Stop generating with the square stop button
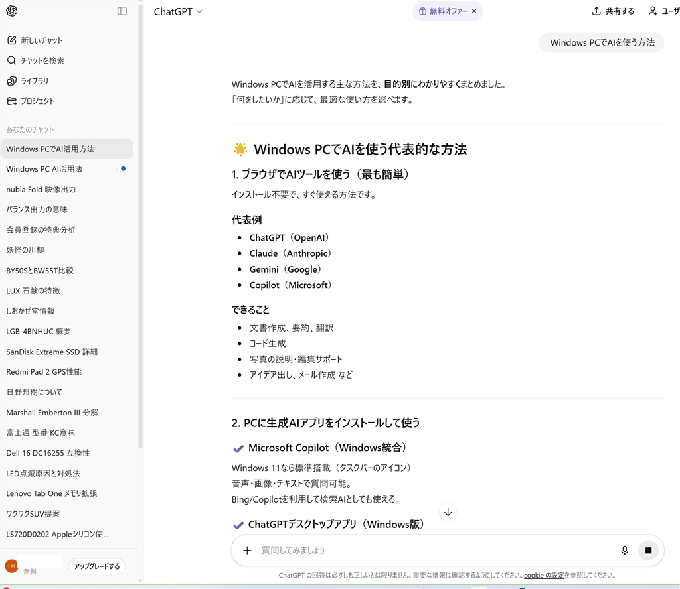Screen dimensions: 680x589 coord(648,550)
